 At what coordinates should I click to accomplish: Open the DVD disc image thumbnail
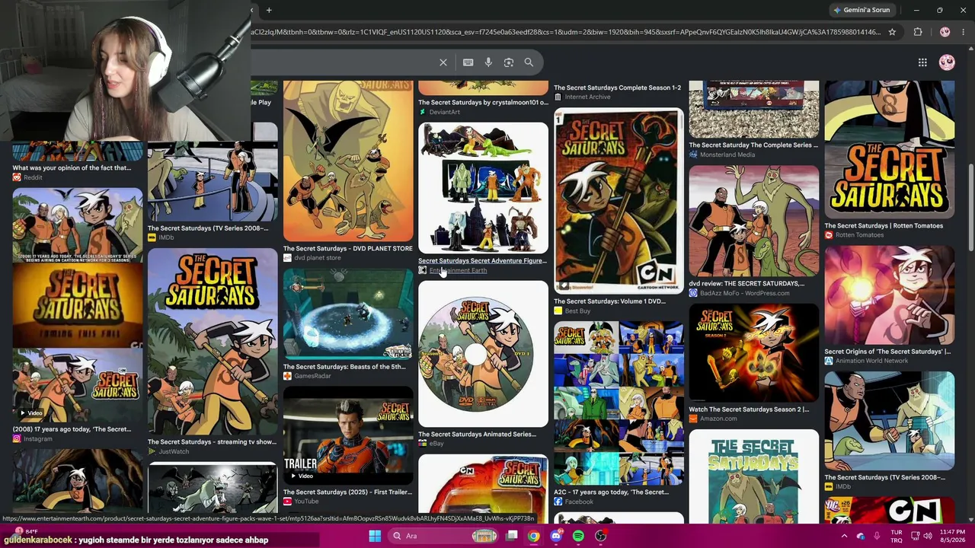483,354
